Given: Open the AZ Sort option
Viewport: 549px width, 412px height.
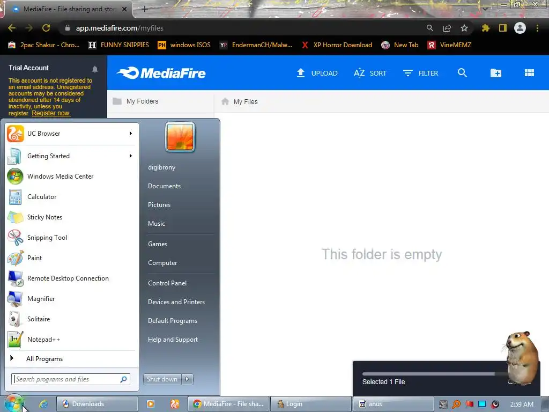Looking at the screenshot, I should tap(370, 73).
